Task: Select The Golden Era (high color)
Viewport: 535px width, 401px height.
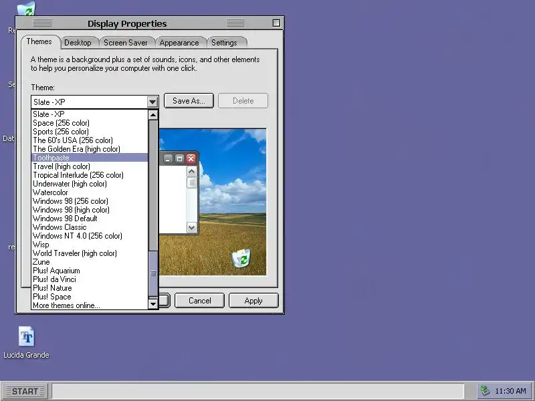Action: 90,149
